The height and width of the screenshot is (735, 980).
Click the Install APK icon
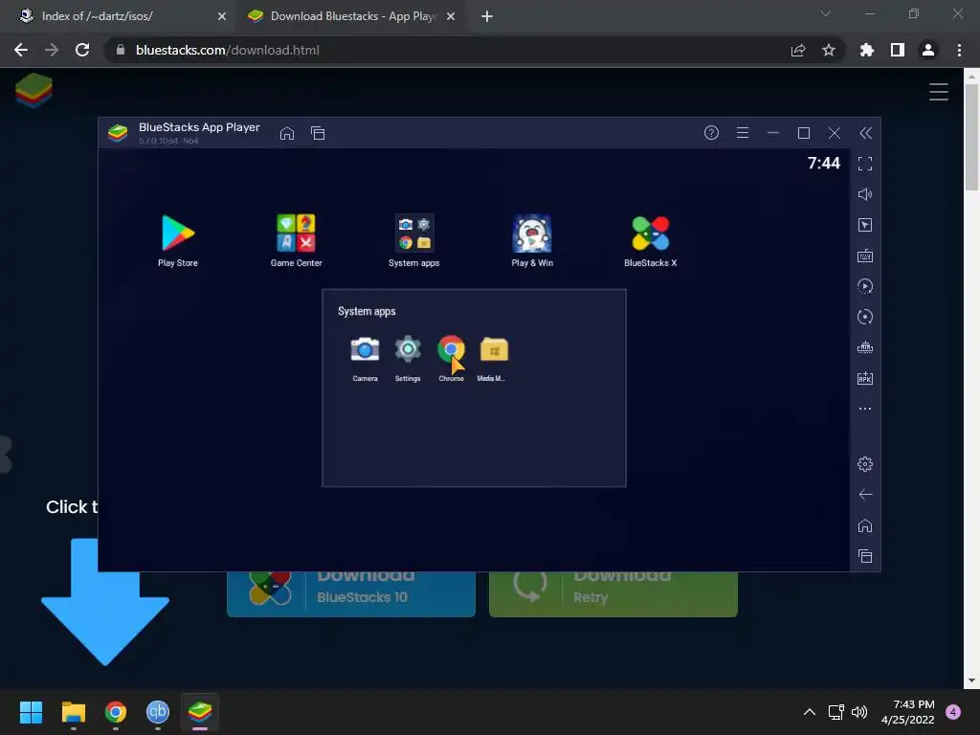coord(865,378)
